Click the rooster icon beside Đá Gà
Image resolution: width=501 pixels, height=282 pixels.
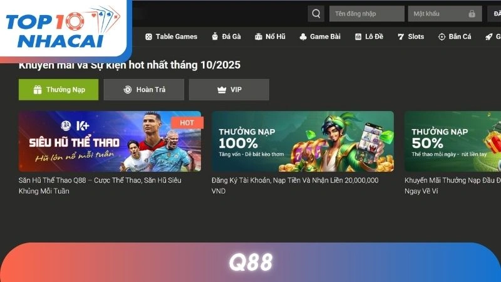215,37
